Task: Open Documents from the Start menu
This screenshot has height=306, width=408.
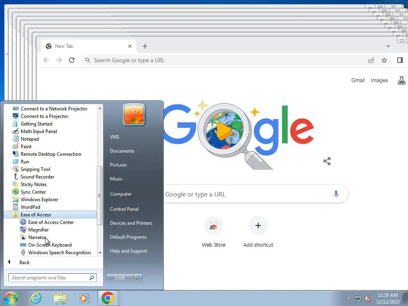Action: pyautogui.click(x=122, y=151)
